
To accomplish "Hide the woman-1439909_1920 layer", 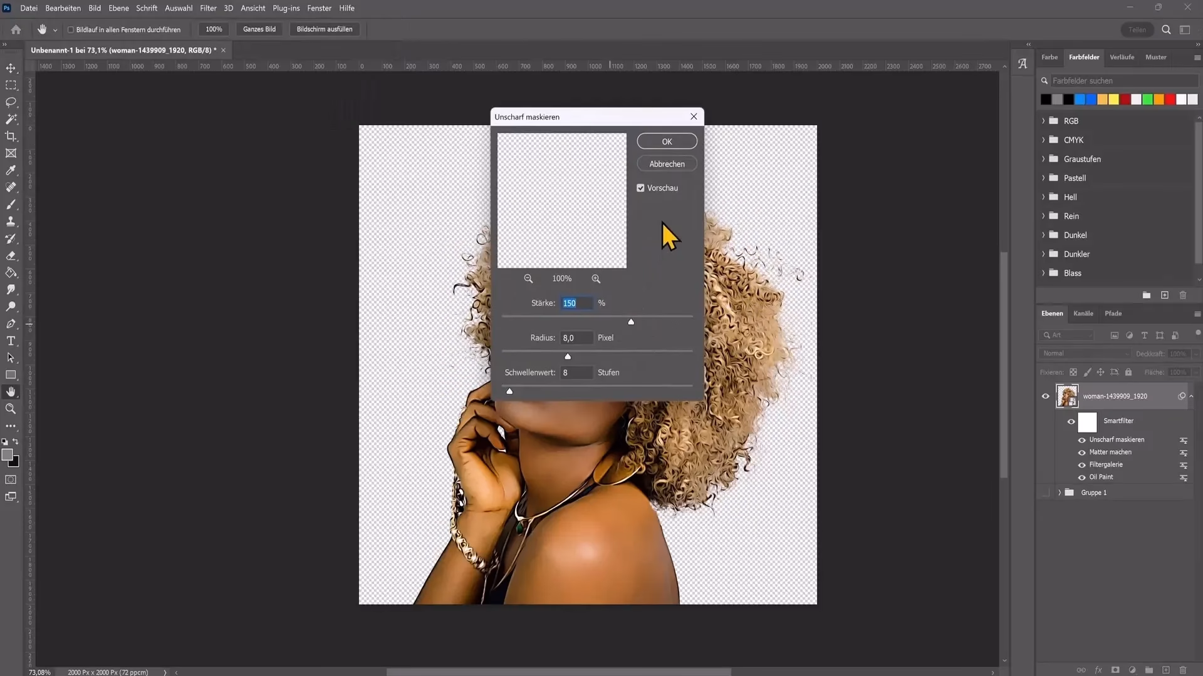I will click(x=1046, y=396).
